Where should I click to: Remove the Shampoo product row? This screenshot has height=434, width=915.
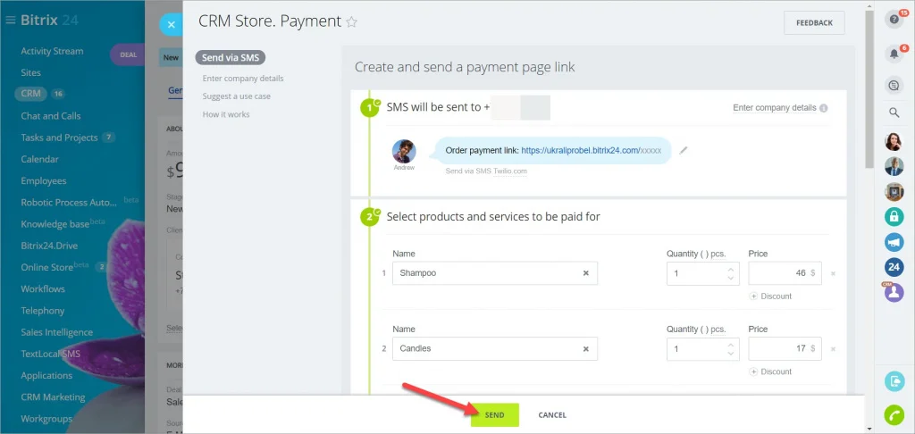833,273
